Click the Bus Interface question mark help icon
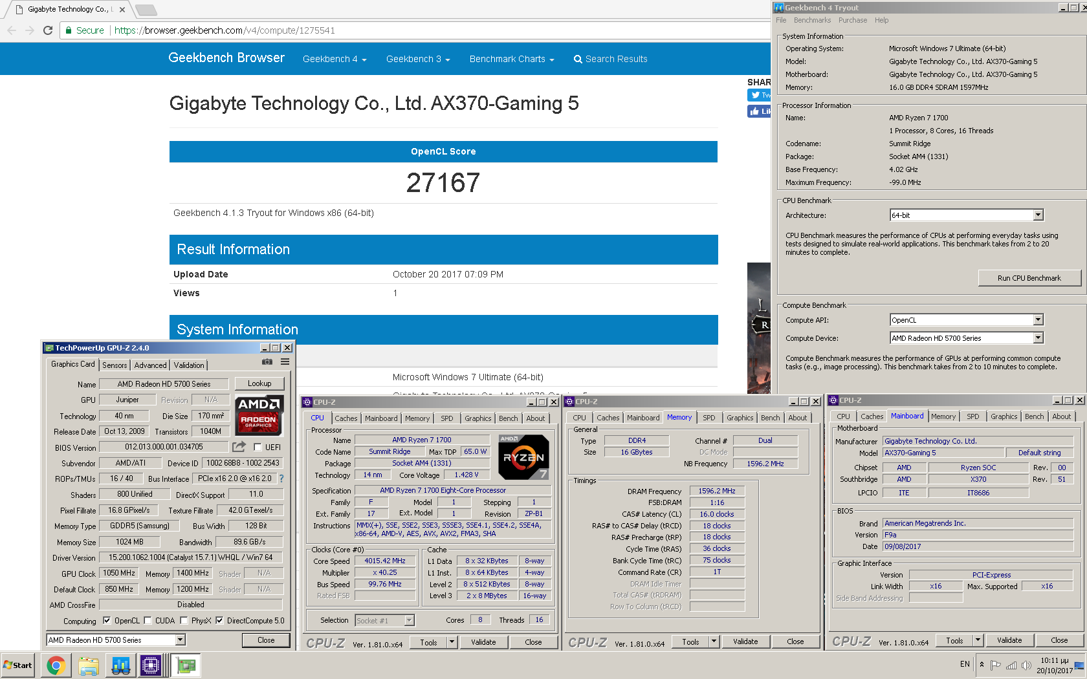Screen dimensions: 1087x679 [x=281, y=479]
